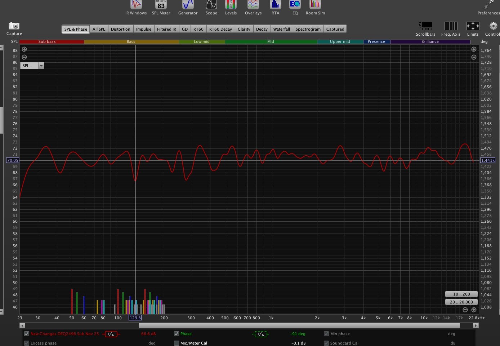Toggle the Phase trace checkbox

pos(177,334)
